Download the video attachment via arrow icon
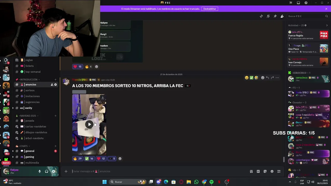The image size is (331, 186). (x=103, y=98)
